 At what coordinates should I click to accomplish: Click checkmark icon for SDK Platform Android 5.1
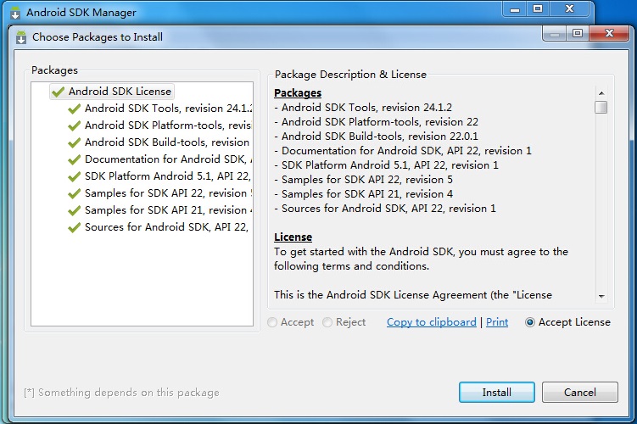74,176
